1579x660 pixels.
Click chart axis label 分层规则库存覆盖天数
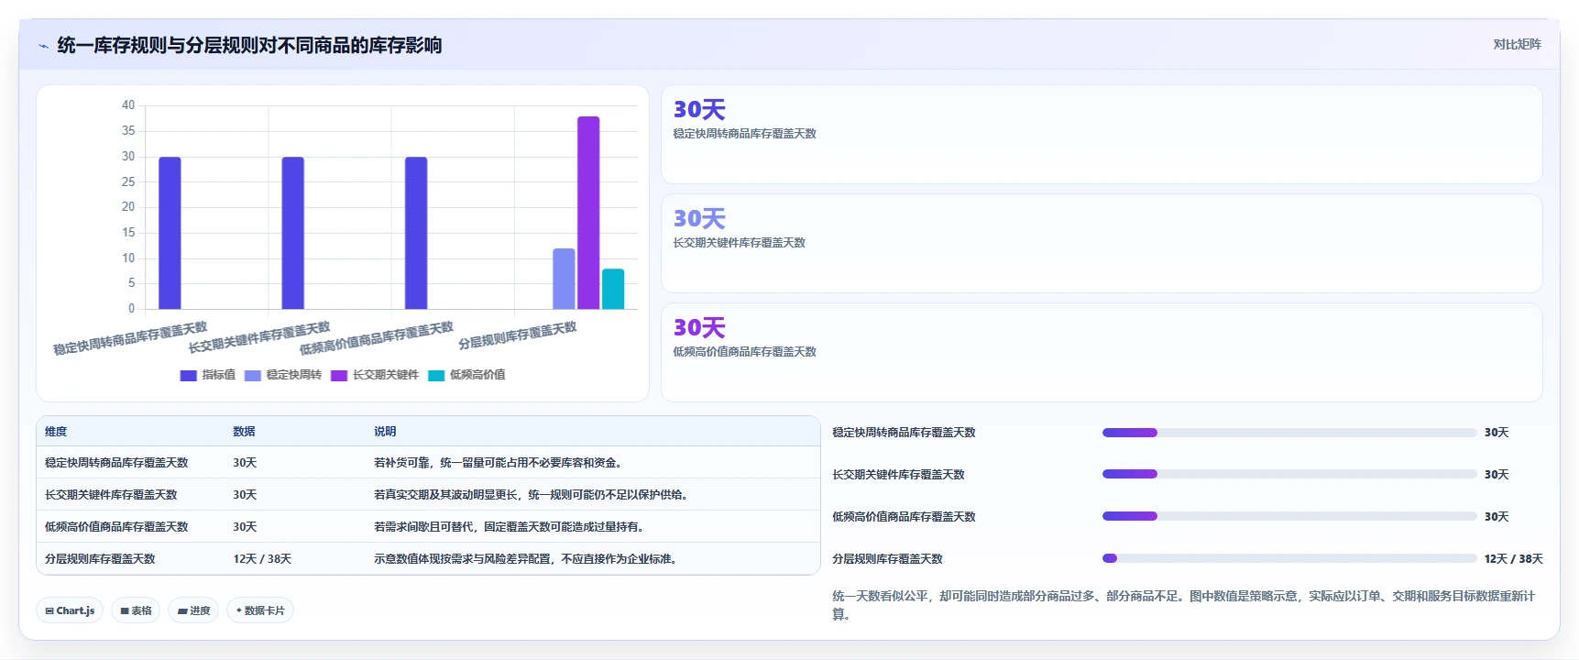click(x=518, y=335)
